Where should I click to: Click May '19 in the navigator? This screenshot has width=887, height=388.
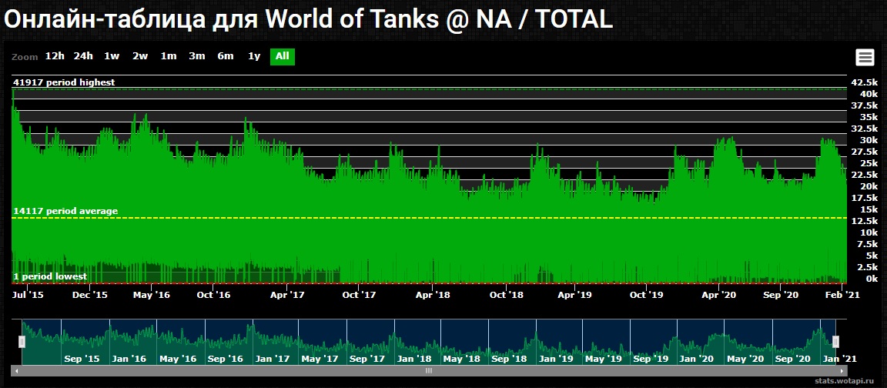(603, 360)
